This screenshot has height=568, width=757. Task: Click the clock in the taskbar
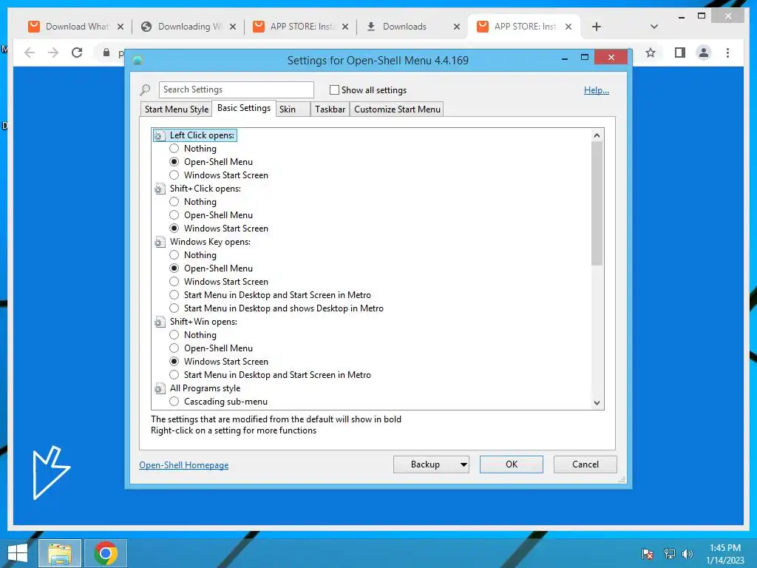point(725,554)
